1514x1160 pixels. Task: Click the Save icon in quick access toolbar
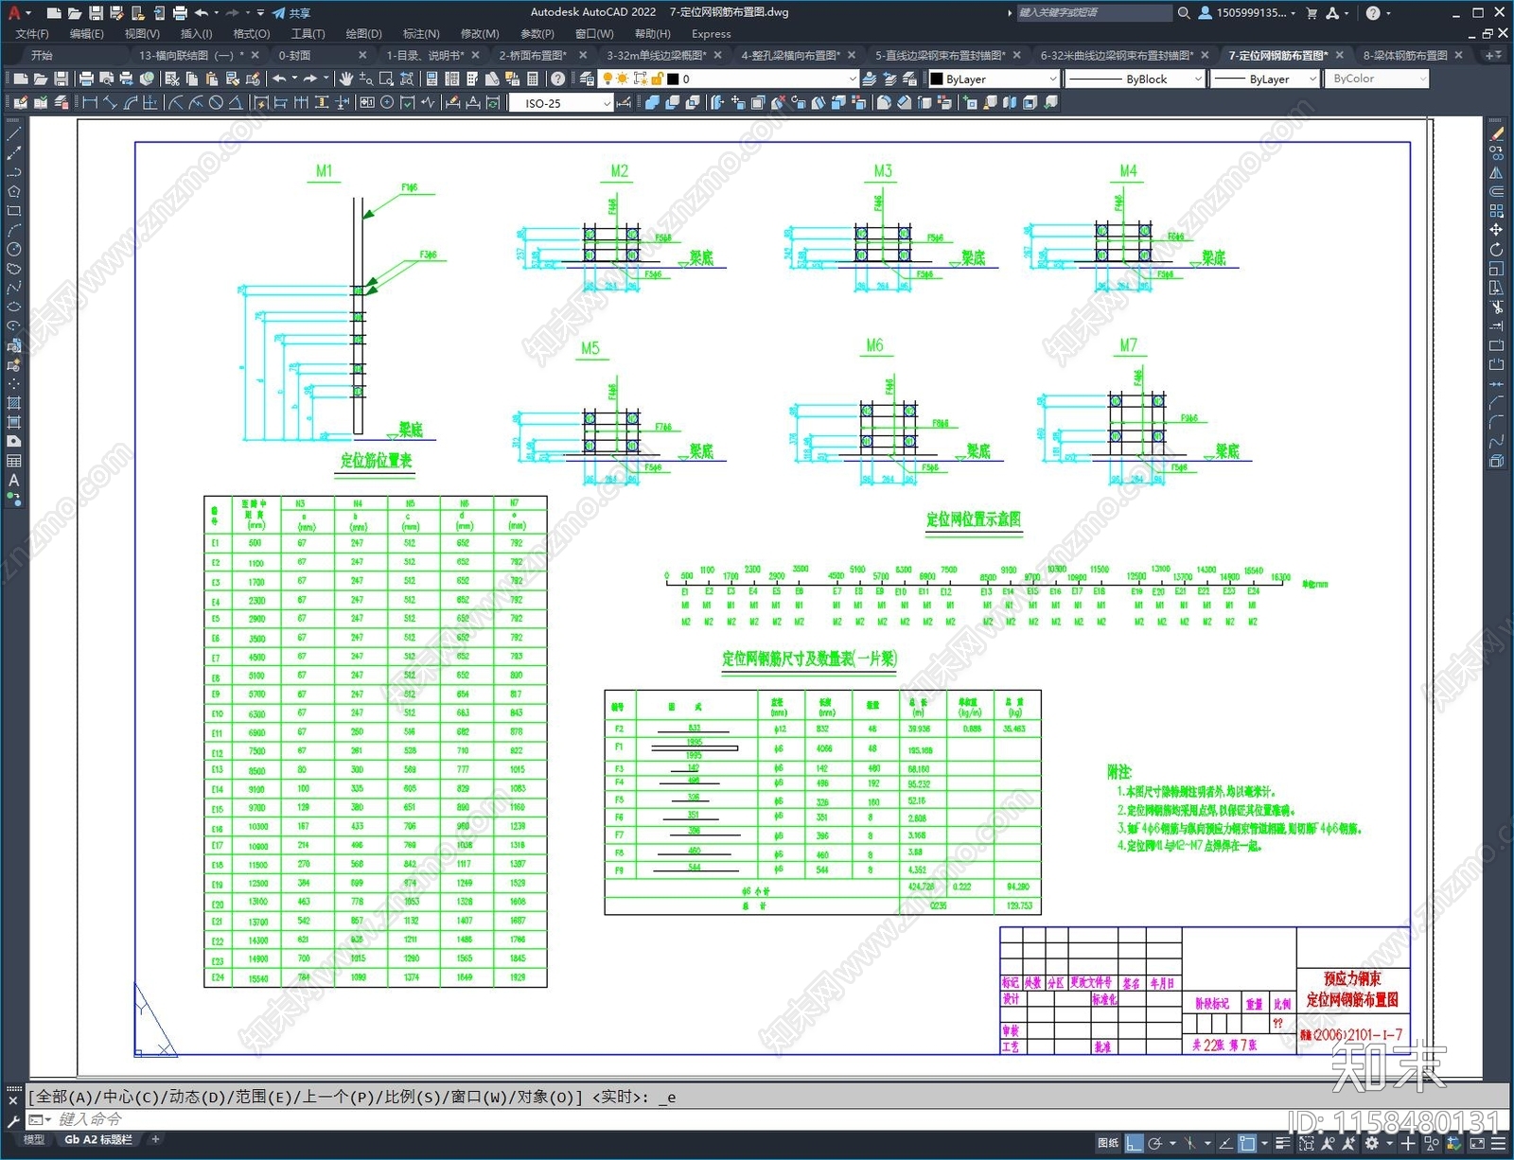(x=96, y=12)
